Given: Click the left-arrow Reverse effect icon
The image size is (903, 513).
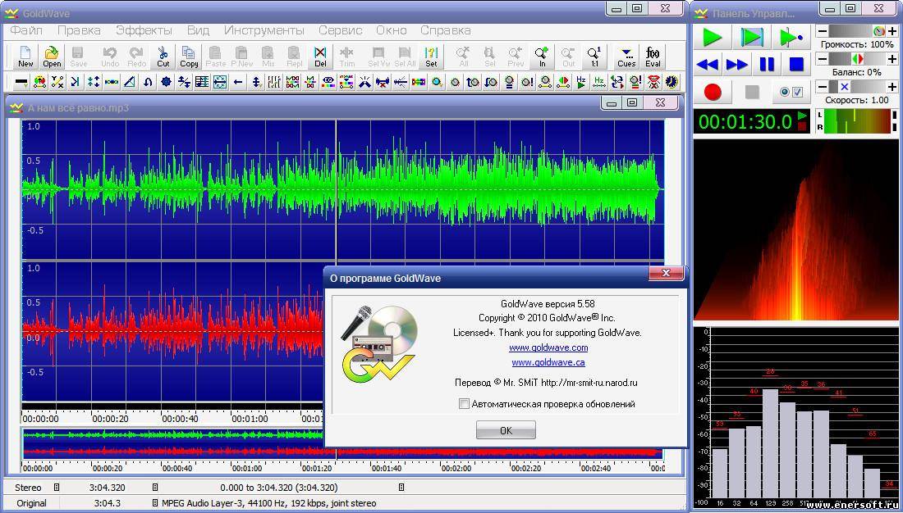Looking at the screenshot, I should click(x=238, y=82).
